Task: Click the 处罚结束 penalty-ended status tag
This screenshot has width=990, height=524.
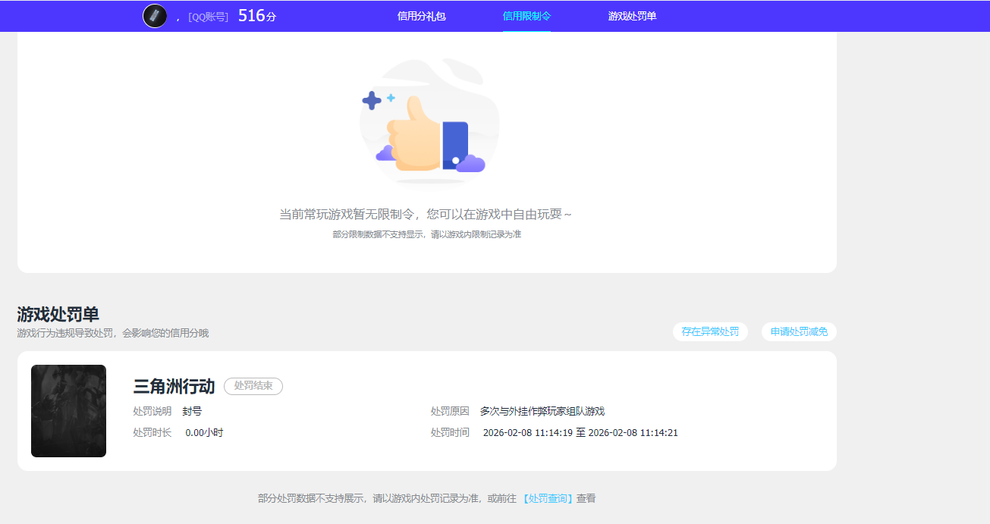Action: point(253,386)
